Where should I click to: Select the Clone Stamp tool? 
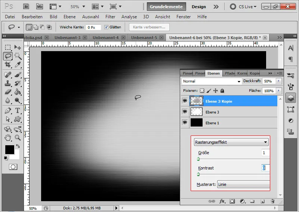coord(8,83)
